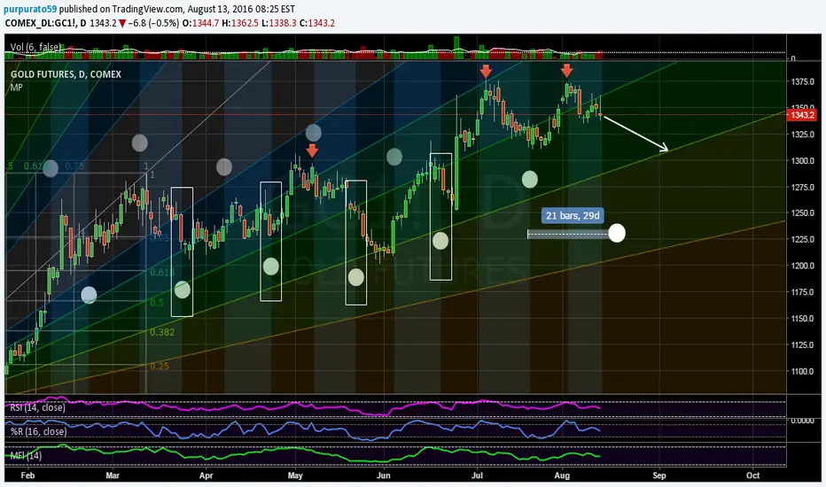Select the RSI (14, close) indicator label
Screen dimensions: 826x487
click(37, 407)
